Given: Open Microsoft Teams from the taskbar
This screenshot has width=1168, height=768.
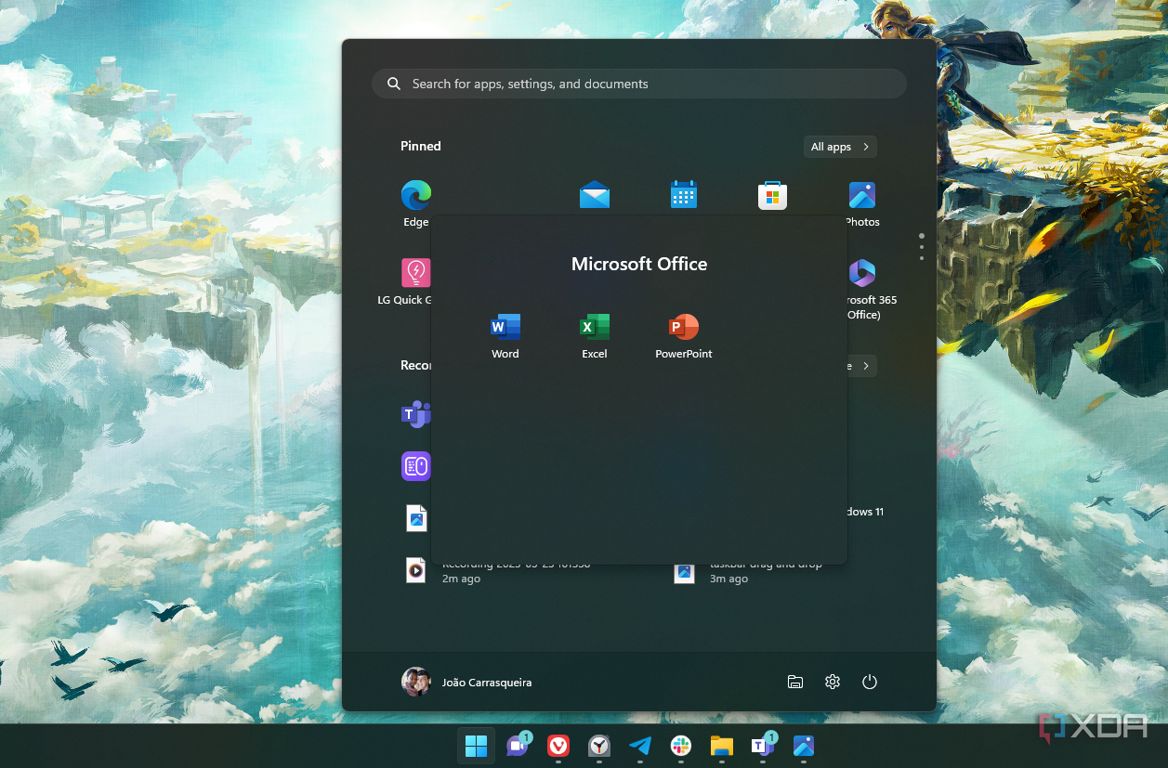Looking at the screenshot, I should (x=763, y=746).
